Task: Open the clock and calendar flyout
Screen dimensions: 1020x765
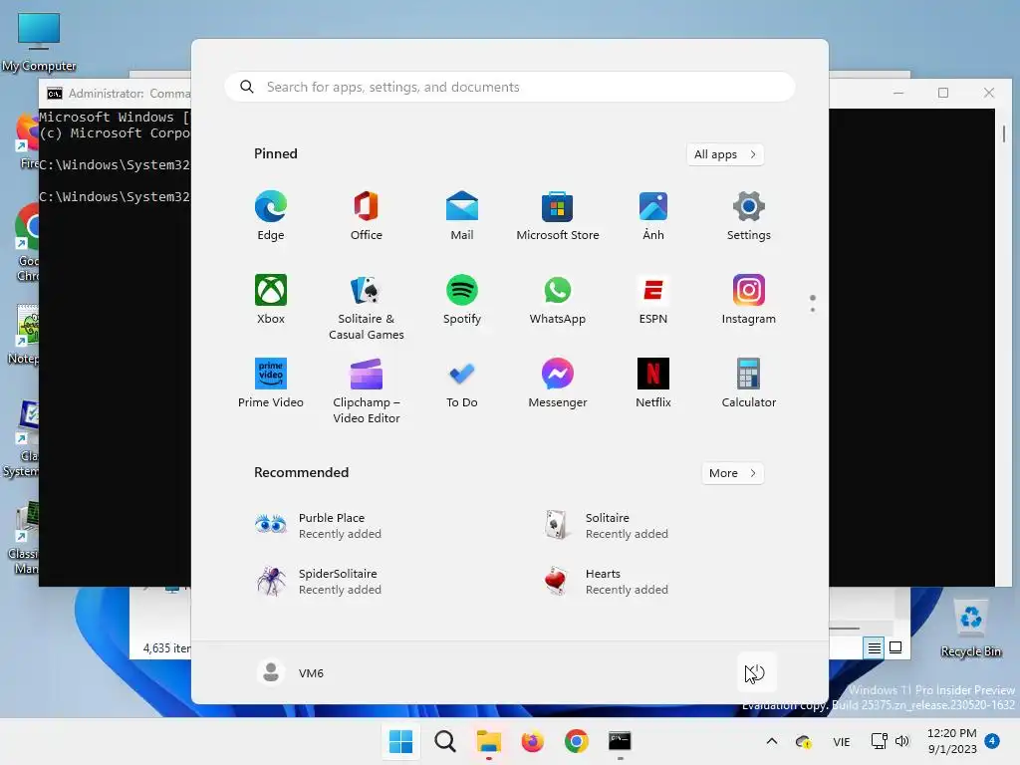Action: [951, 741]
